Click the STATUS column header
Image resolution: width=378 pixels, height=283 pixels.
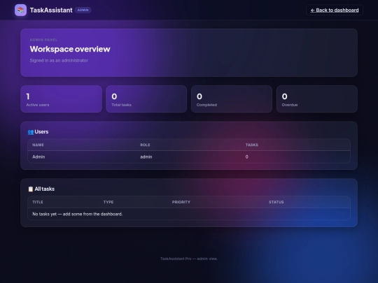(x=276, y=202)
